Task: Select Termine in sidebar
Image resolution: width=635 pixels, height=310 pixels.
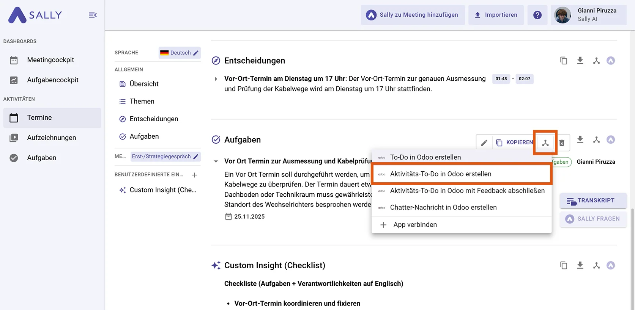Action: 52,118
